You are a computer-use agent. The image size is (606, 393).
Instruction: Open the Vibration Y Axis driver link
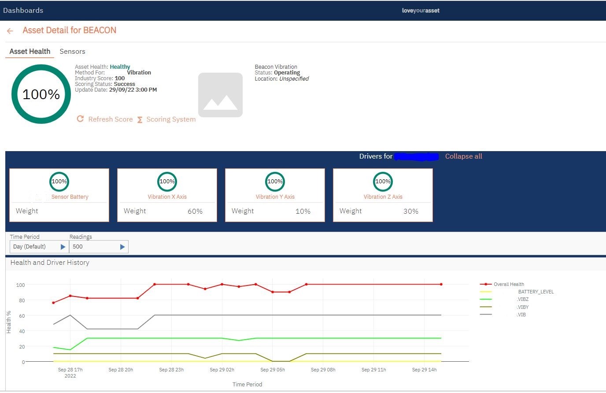point(275,197)
